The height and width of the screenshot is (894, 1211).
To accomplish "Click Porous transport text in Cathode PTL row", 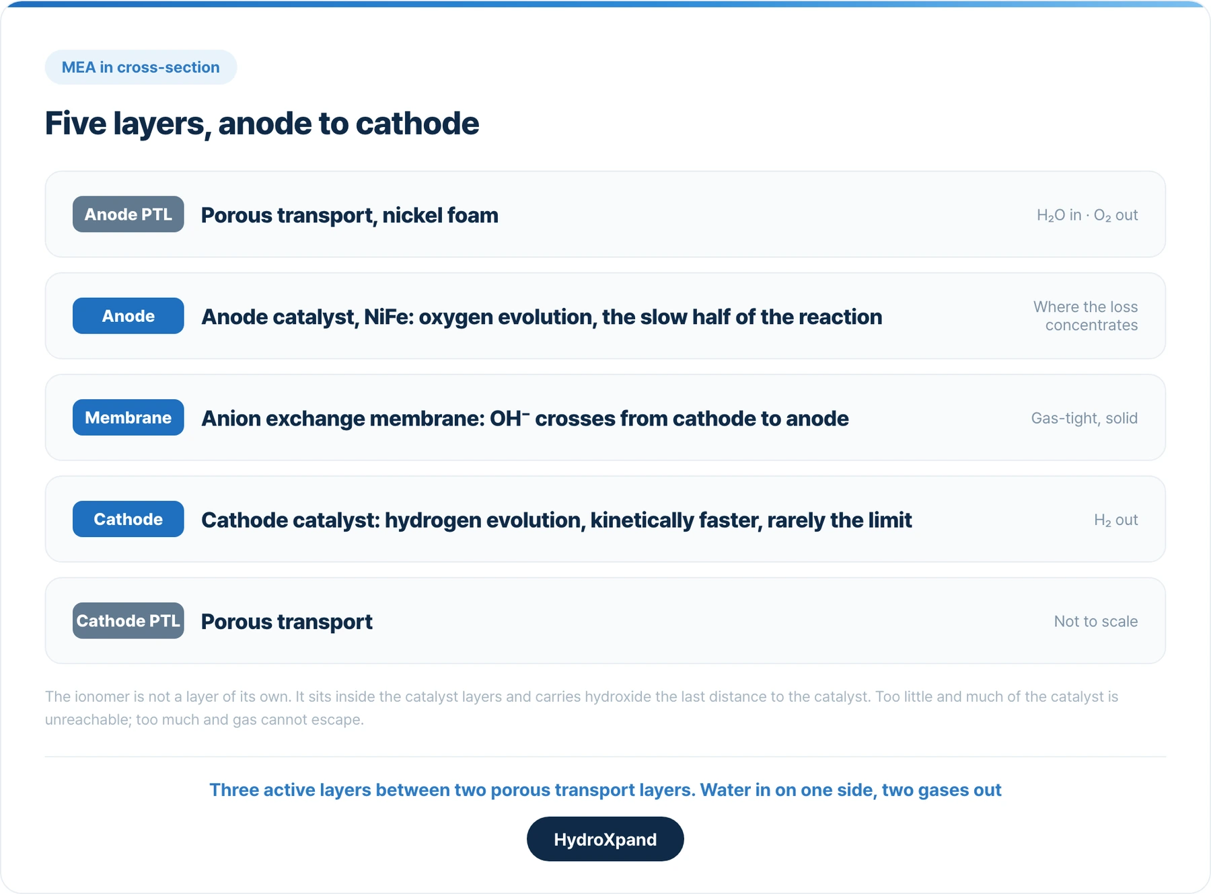I will 287,621.
